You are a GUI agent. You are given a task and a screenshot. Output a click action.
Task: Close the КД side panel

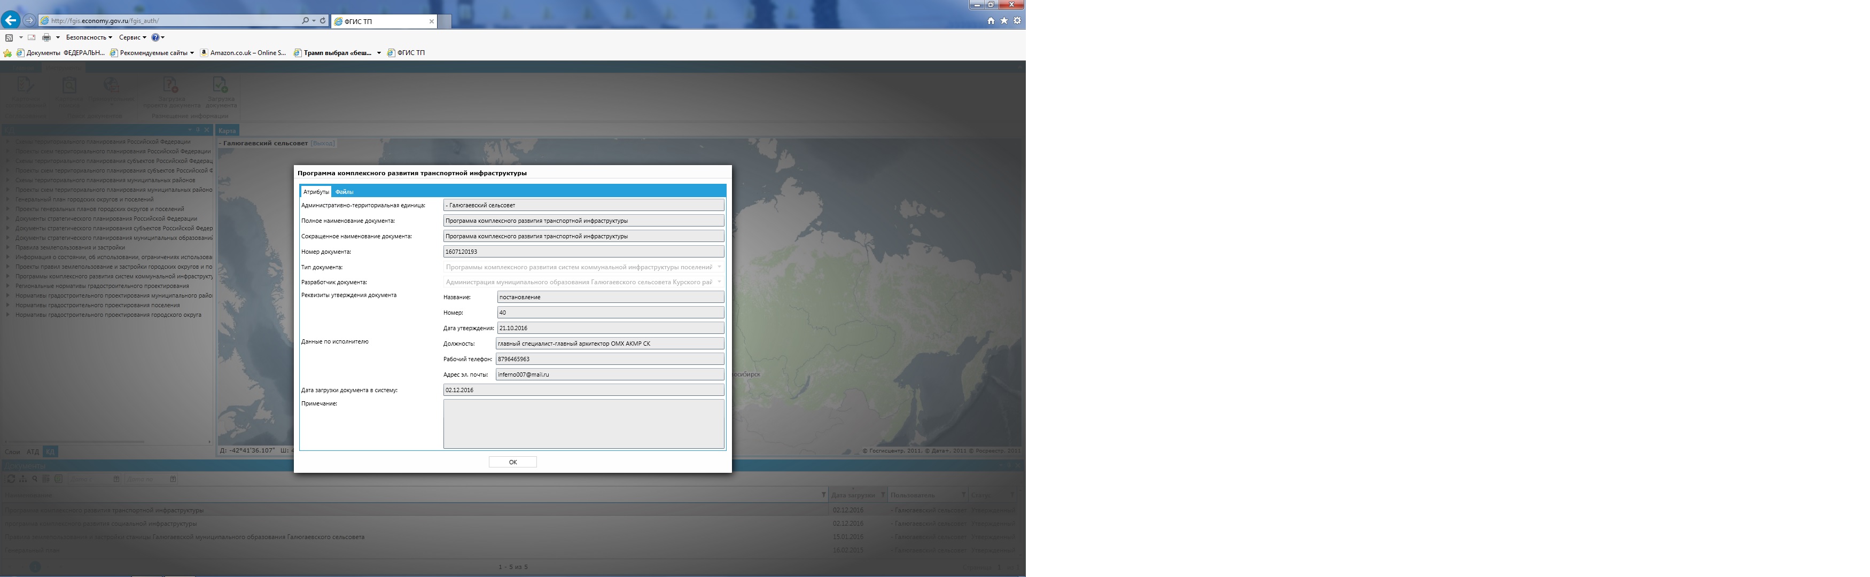point(207,130)
